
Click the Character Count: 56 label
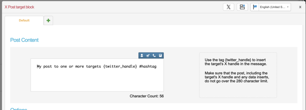pyautogui.click(x=147, y=96)
